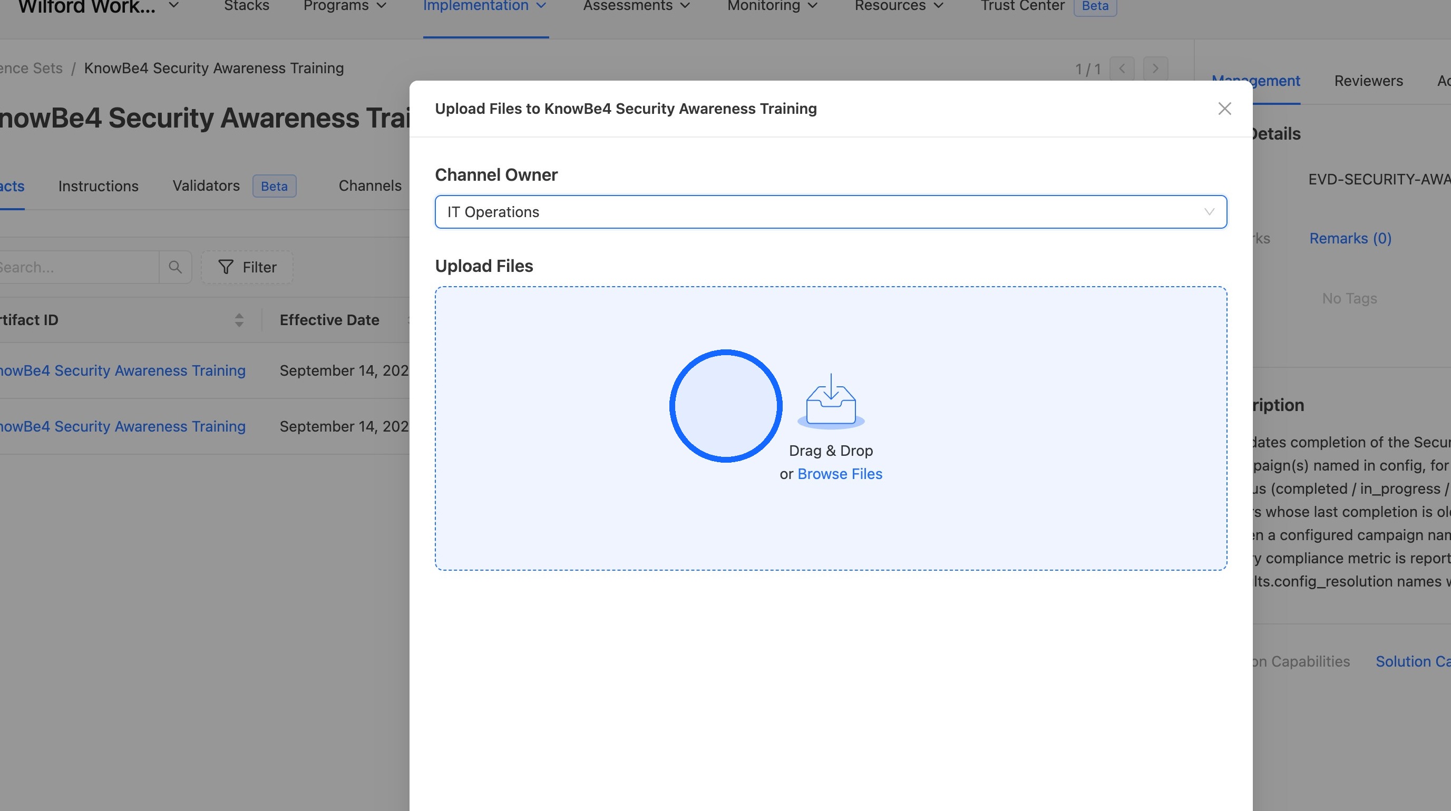This screenshot has height=811, width=1451.
Task: Expand the Assessments menu
Action: pyautogui.click(x=637, y=6)
